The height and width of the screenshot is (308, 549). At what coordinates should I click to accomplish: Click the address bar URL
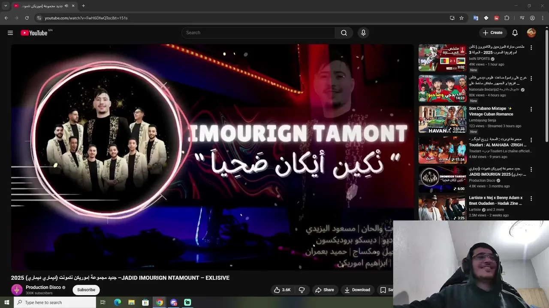coord(86,18)
